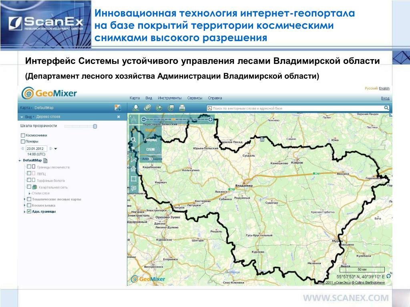The width and height of the screenshot is (410, 307).
Task: Select the polygon drawing map tool
Action: click(133, 169)
